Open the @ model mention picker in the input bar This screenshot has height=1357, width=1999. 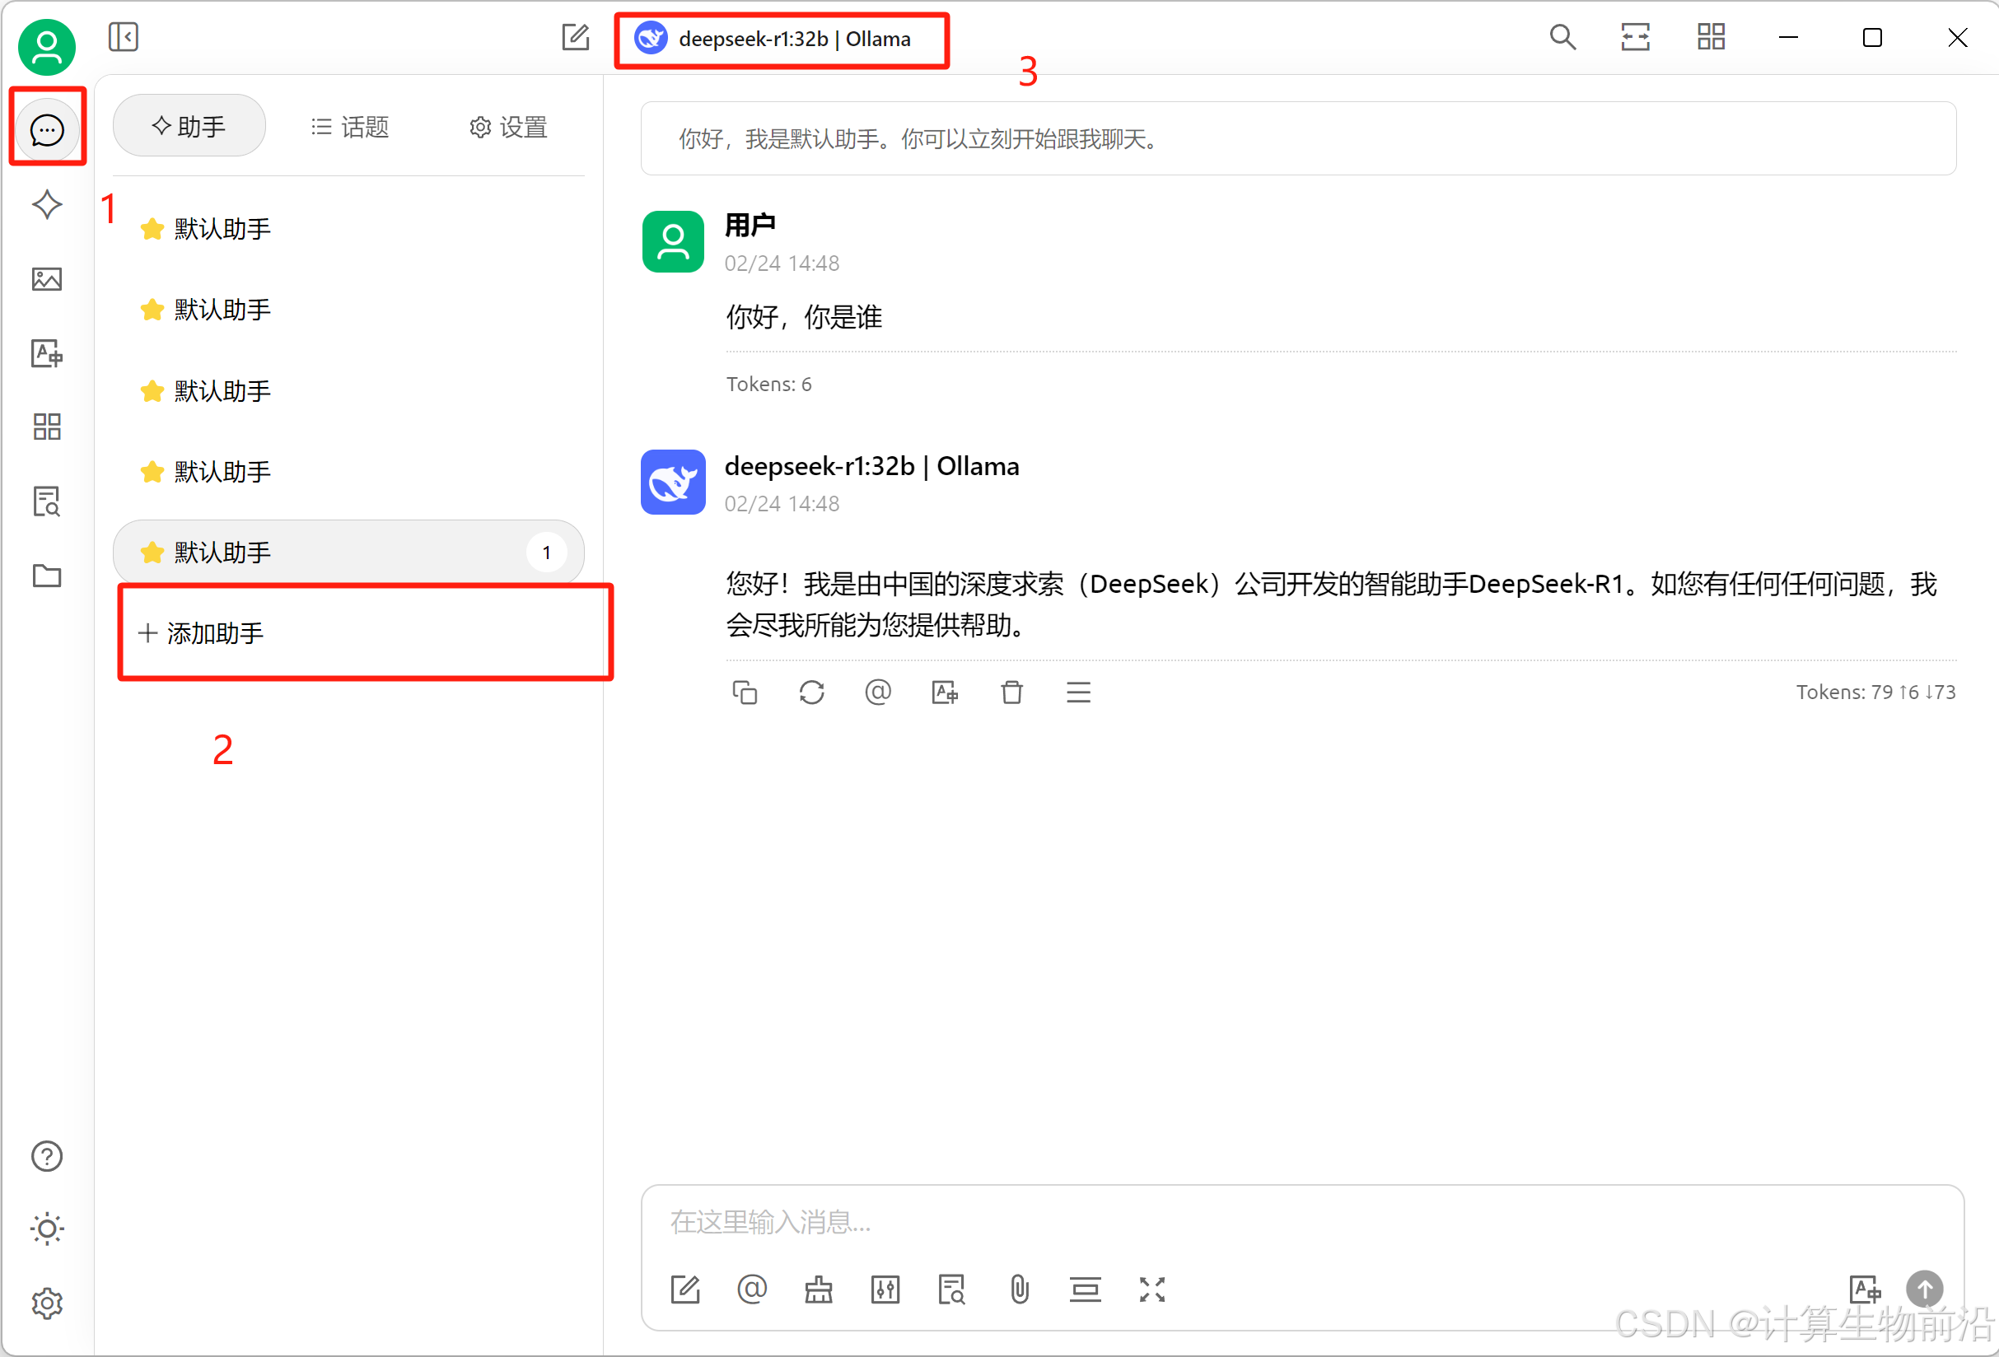(x=752, y=1289)
